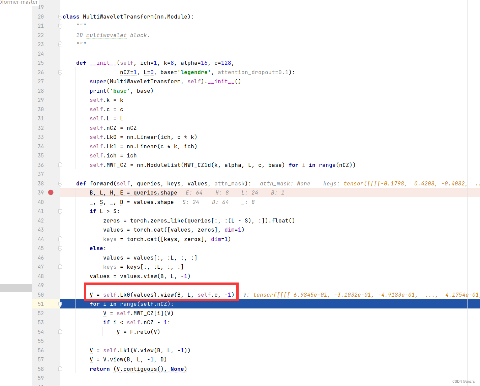480x386 pixels.
Task: Click the __init__ end fold marker on line 36
Action: point(60,165)
